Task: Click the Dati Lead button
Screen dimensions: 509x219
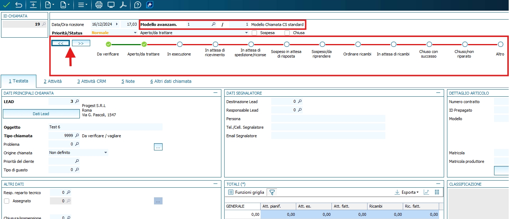Action: (x=41, y=114)
